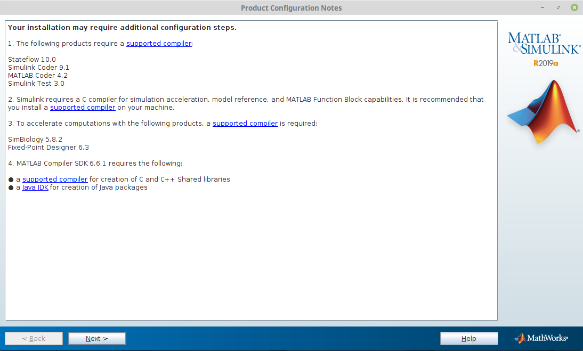Follow supported compiler link above SimBiology
583x351 pixels.
[245, 124]
